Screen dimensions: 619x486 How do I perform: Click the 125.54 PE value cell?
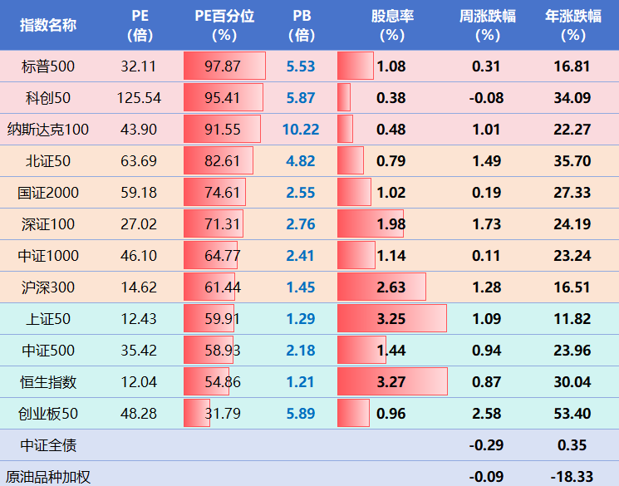[139, 98]
